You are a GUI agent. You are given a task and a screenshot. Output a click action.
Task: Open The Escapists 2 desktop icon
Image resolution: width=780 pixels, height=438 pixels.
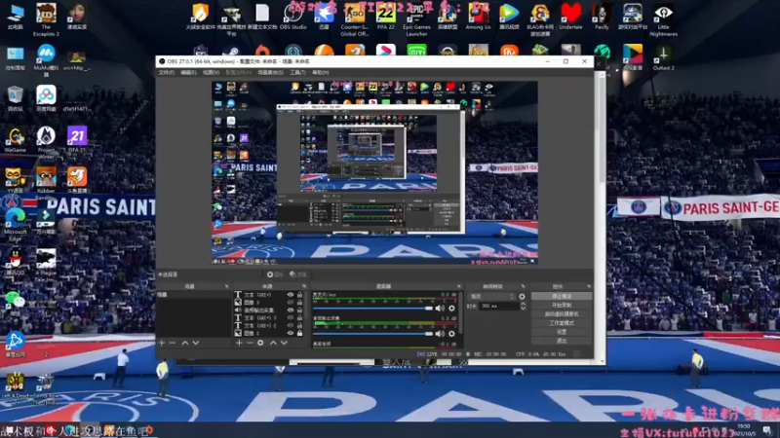(46, 19)
